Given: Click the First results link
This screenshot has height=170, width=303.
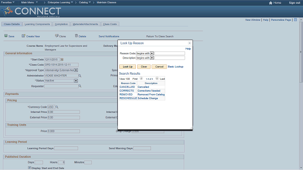Looking at the screenshot, I should pyautogui.click(x=135, y=79).
